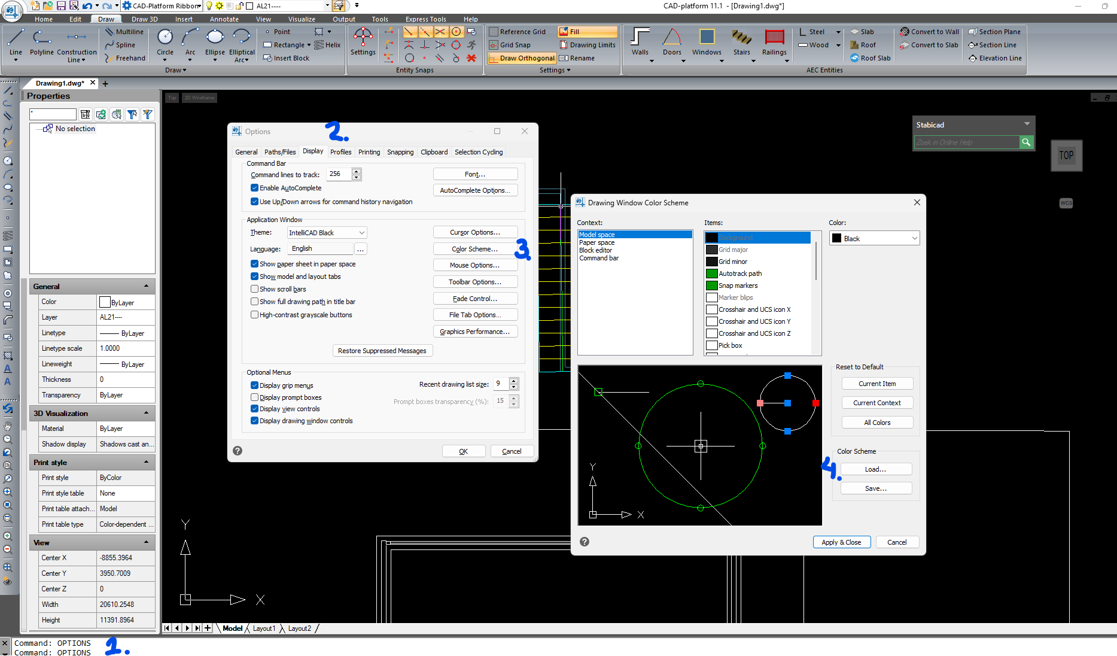The width and height of the screenshot is (1117, 656).
Task: Click Apply & Close button
Action: coord(841,542)
